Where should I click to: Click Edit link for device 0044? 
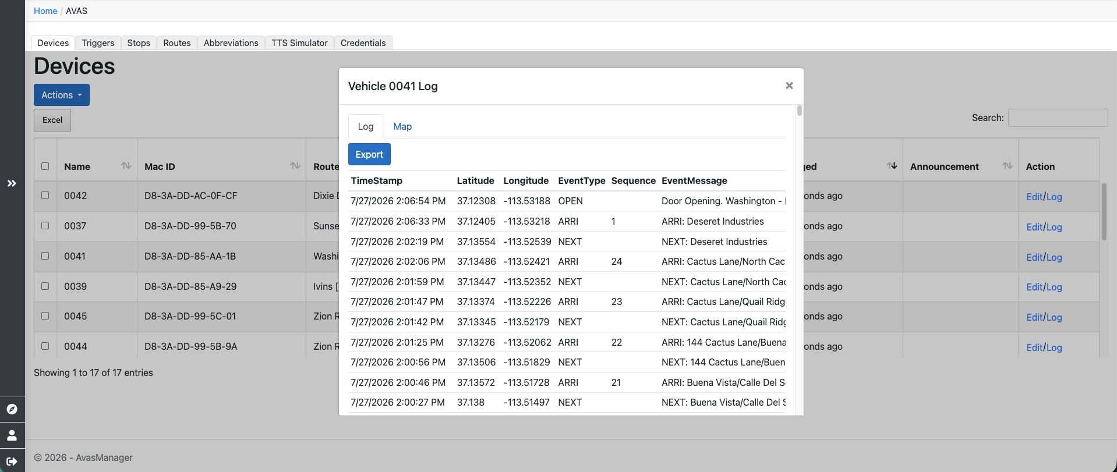click(1034, 347)
